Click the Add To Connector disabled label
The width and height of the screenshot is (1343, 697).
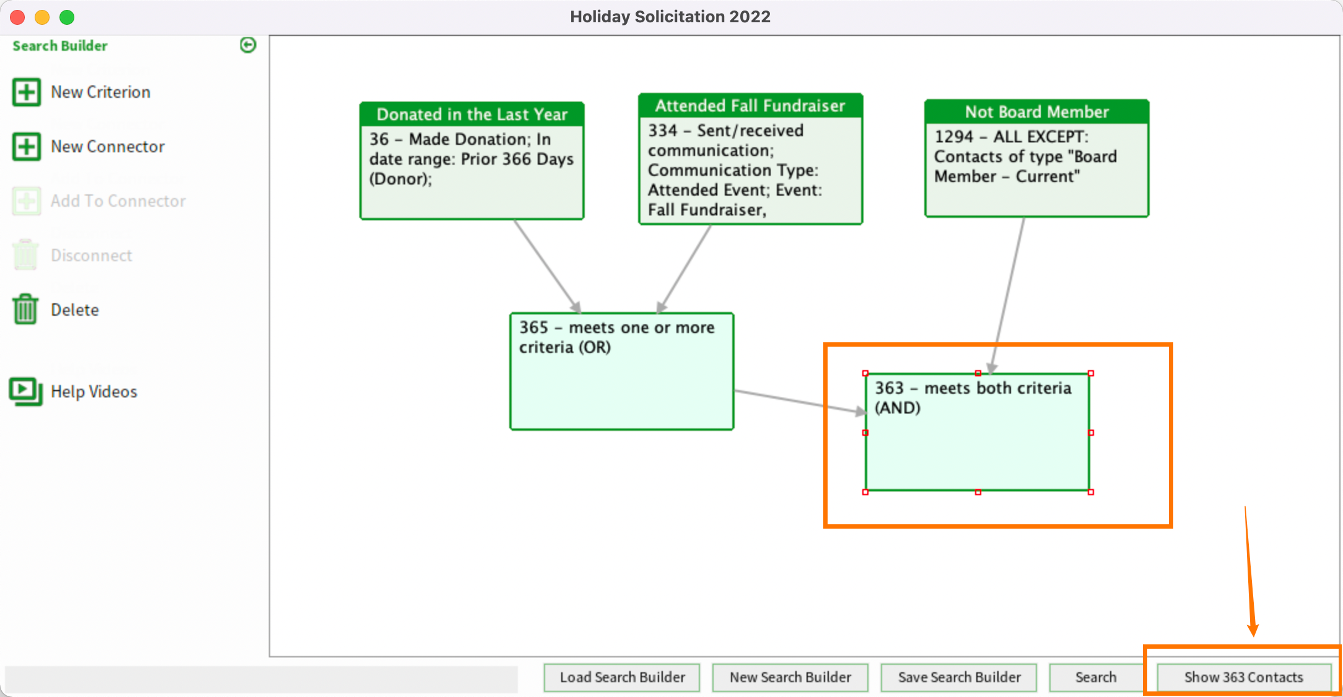point(118,201)
